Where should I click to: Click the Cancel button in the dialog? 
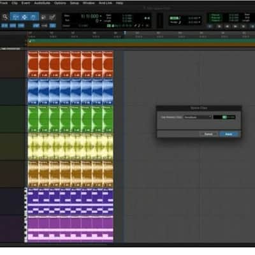click(208, 134)
